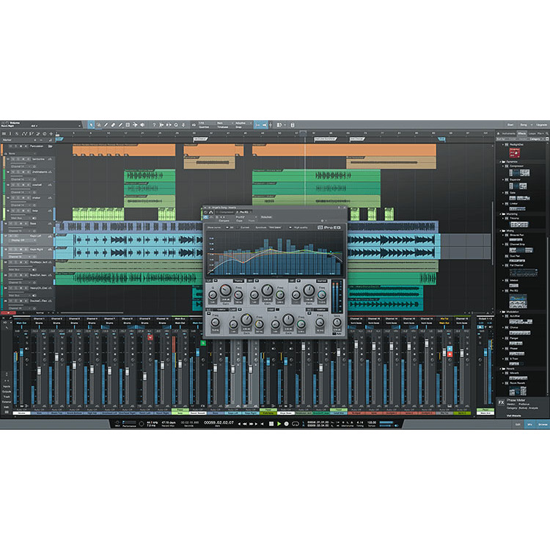550x550 pixels.
Task: Open the Browse panel button
Action: click(542, 424)
